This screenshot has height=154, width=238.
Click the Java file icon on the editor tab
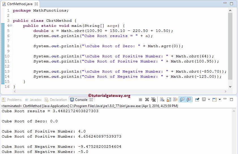pyautogui.click(x=4, y=4)
